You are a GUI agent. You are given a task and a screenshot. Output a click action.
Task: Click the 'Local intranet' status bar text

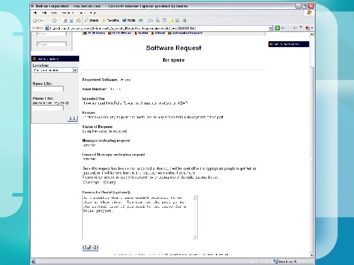[x=288, y=262]
